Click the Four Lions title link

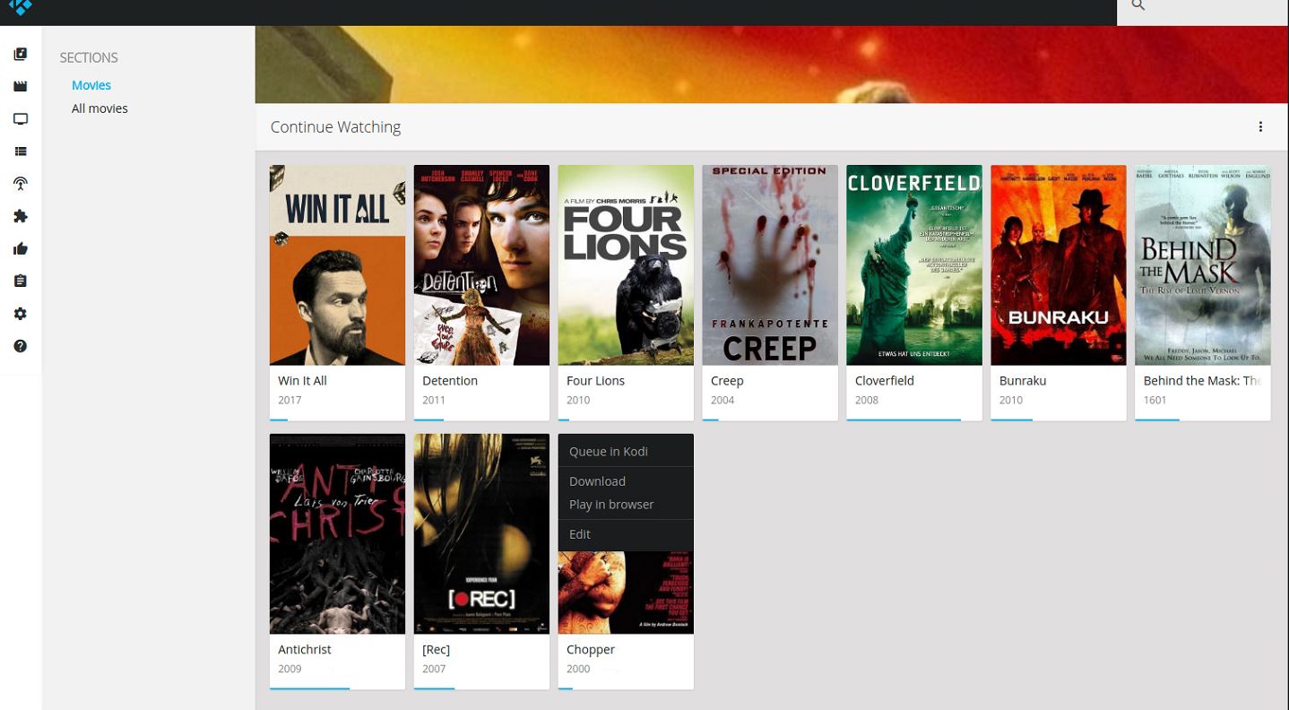pos(595,381)
